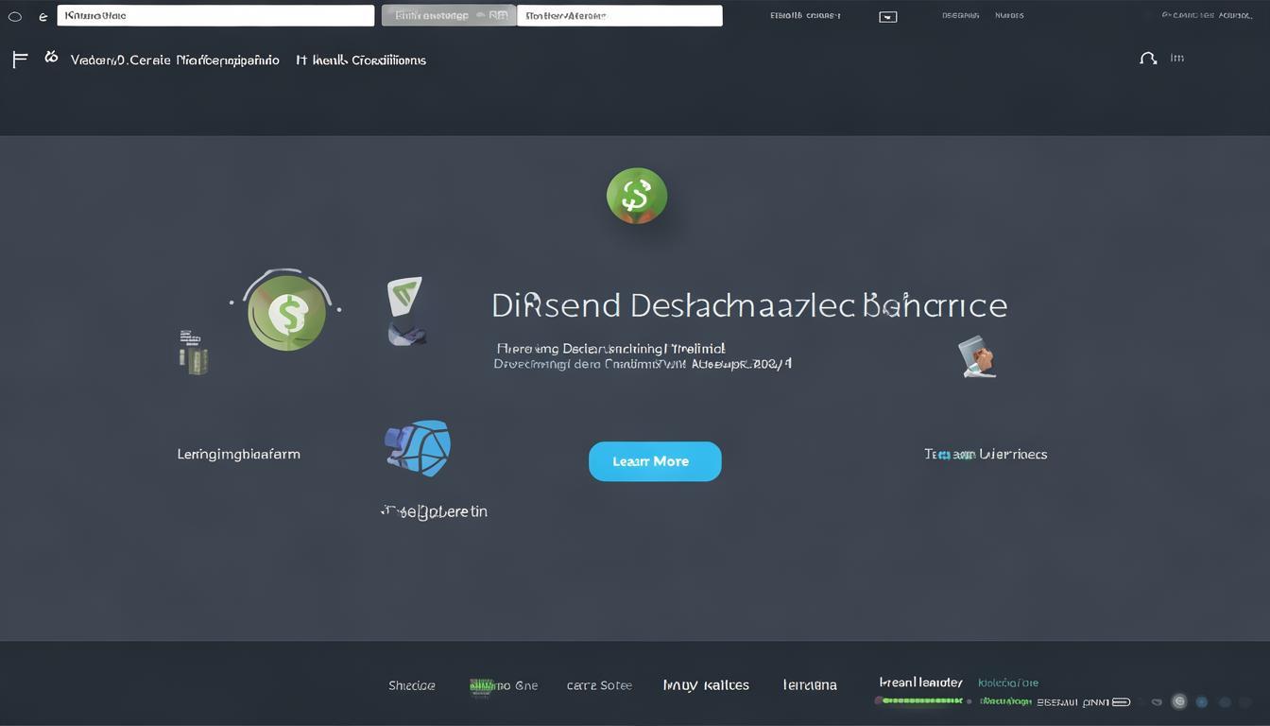The height and width of the screenshot is (726, 1270).
Task: Click the blue globe icon
Action: click(x=418, y=448)
